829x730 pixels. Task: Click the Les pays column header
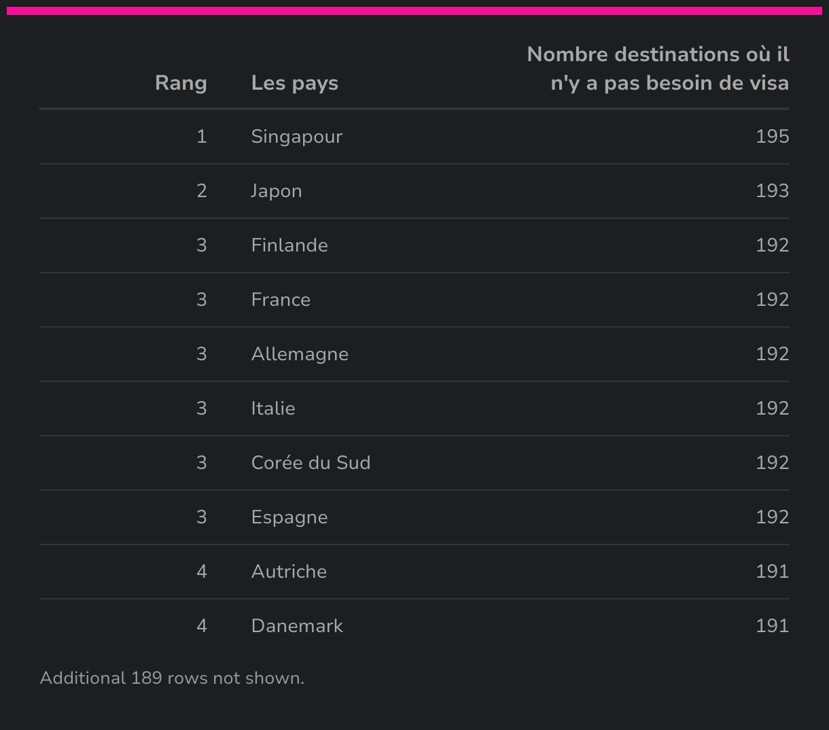pos(294,83)
